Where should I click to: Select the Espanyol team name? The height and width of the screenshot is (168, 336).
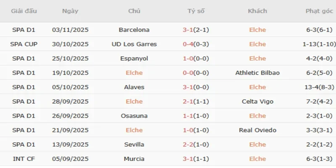coord(134,58)
